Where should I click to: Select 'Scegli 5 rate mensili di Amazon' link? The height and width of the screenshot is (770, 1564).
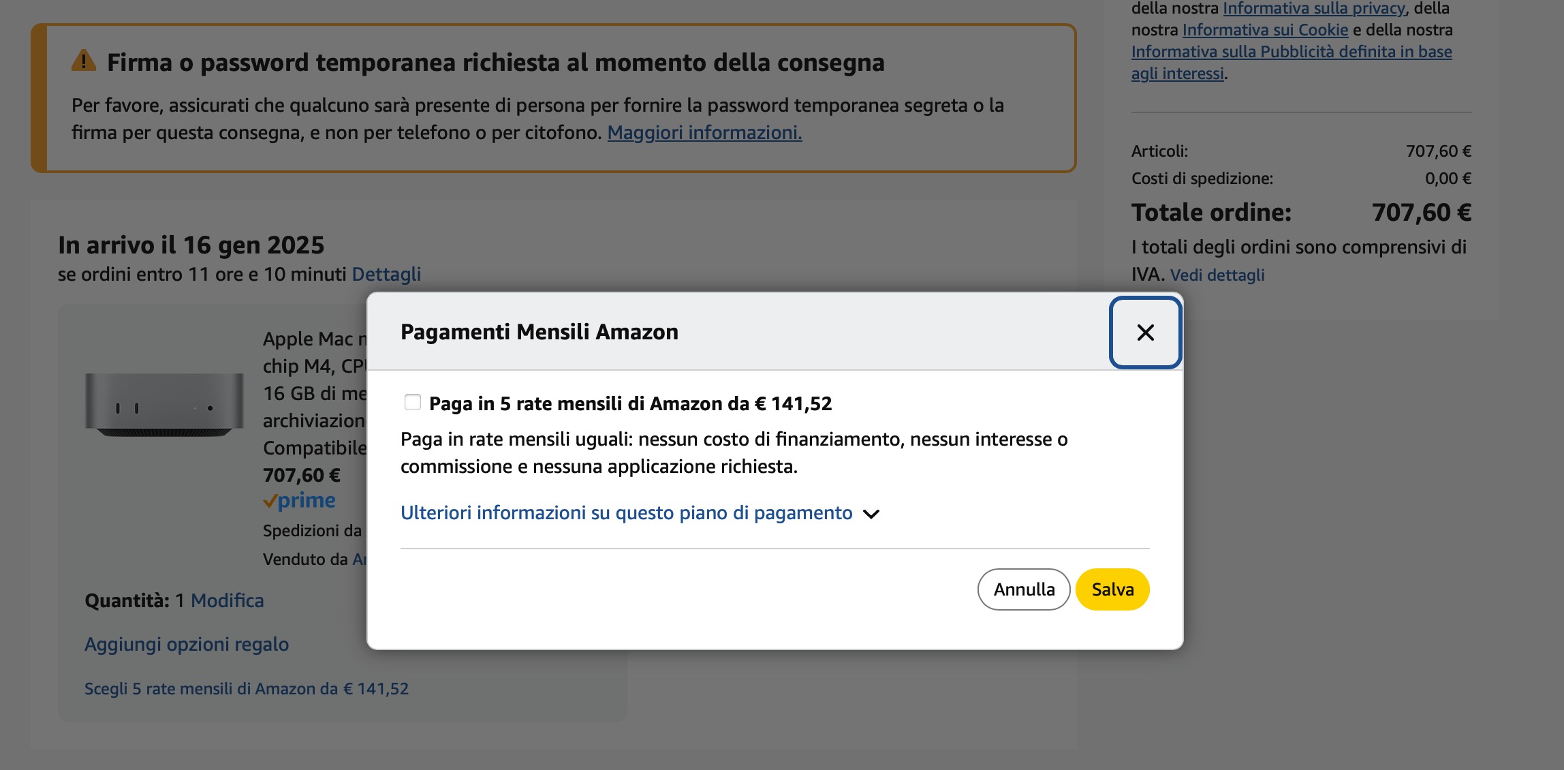tap(247, 689)
